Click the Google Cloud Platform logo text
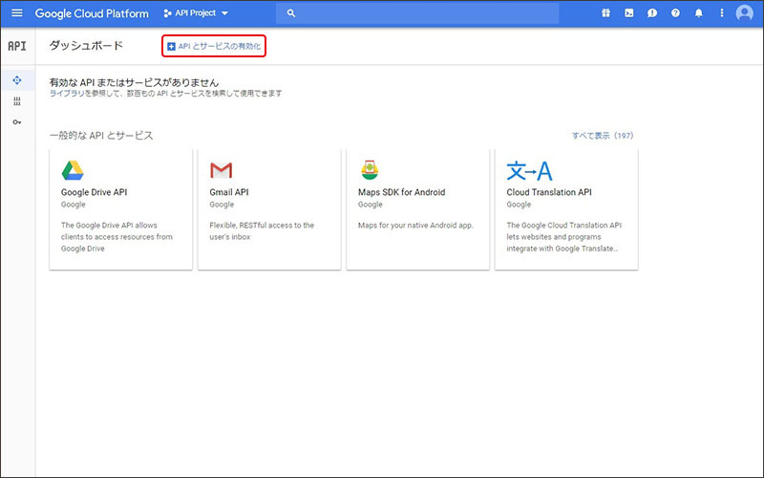 pos(92,13)
